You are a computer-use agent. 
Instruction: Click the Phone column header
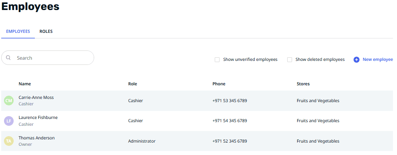tap(219, 84)
